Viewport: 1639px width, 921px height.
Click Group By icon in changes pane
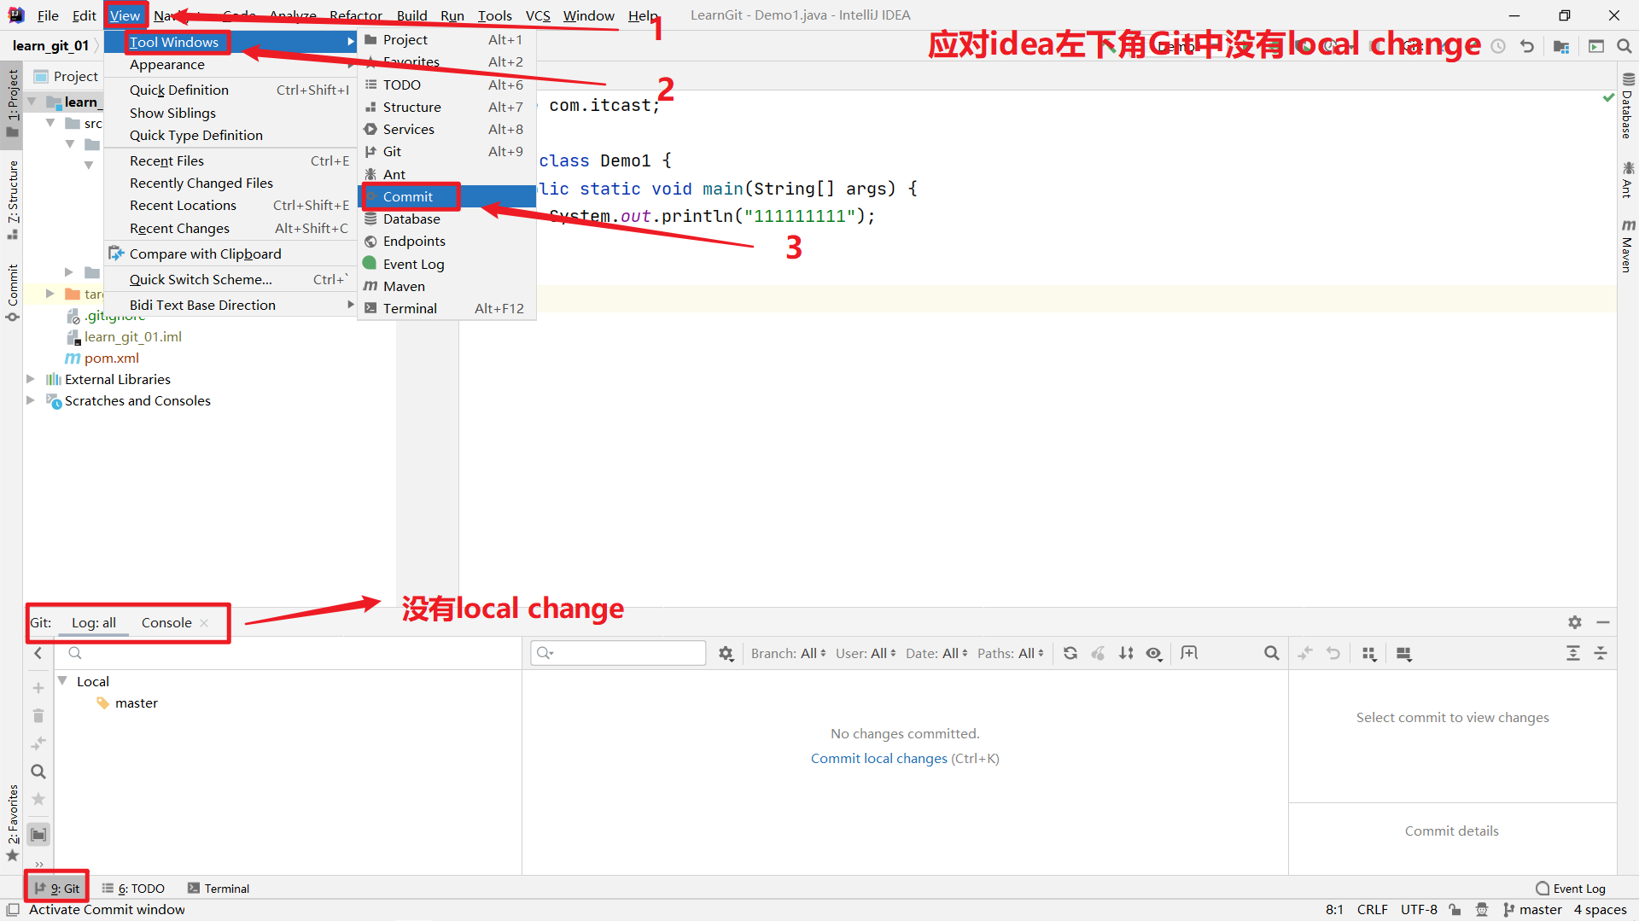click(1369, 653)
